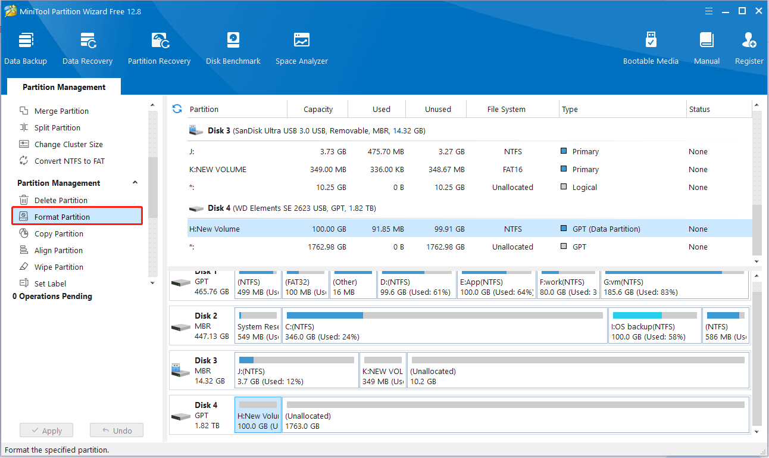Viewport: 769px width, 458px height.
Task: Start the Partition Recovery wizard
Action: 159,48
